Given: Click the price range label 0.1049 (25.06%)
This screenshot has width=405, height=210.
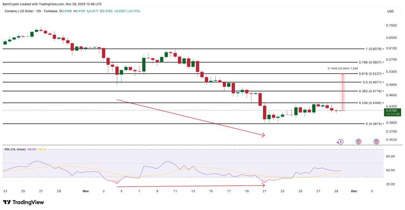Looking at the screenshot, I should point(339,68).
